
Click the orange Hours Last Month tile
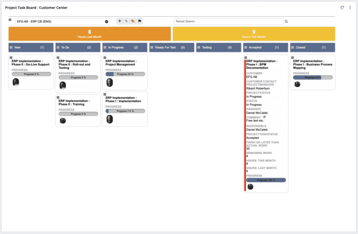pyautogui.click(x=89, y=34)
